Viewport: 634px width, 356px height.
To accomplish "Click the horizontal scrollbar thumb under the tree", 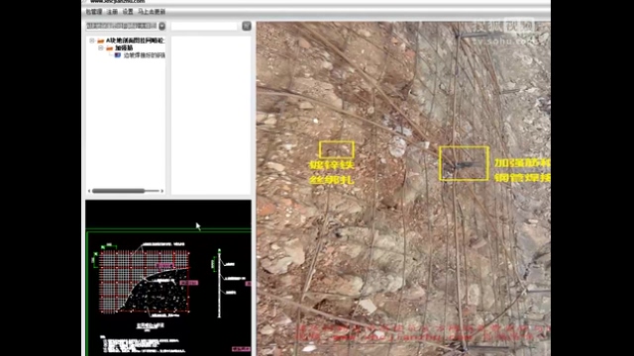I will (x=118, y=191).
